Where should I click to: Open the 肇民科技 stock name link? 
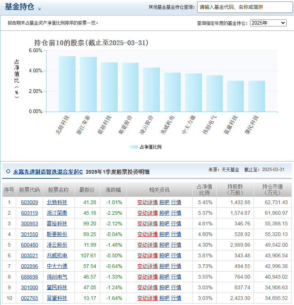click(57, 287)
